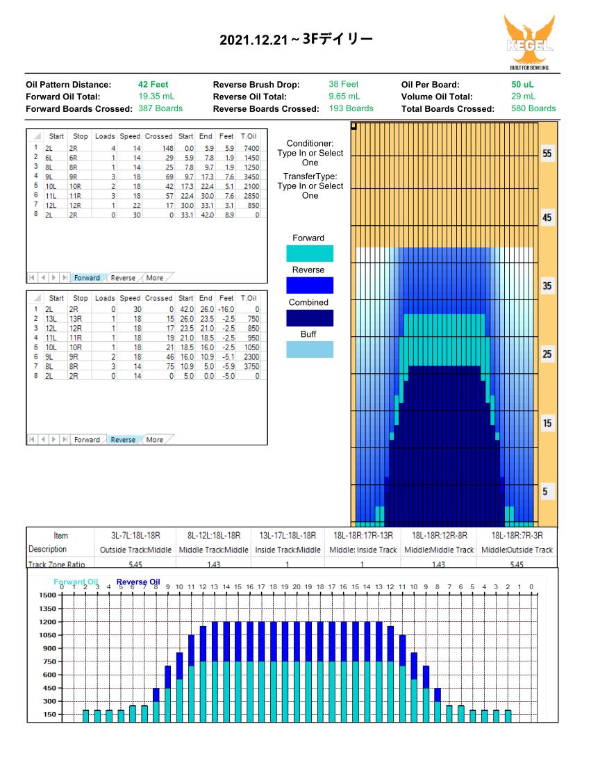Click the '35' lane distance marker

(x=547, y=286)
